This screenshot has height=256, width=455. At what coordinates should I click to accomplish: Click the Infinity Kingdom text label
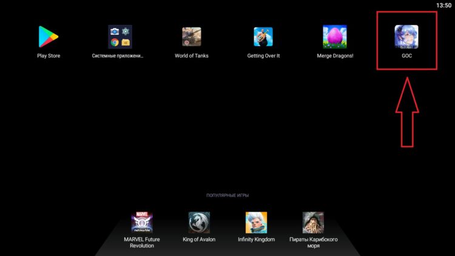(256, 239)
